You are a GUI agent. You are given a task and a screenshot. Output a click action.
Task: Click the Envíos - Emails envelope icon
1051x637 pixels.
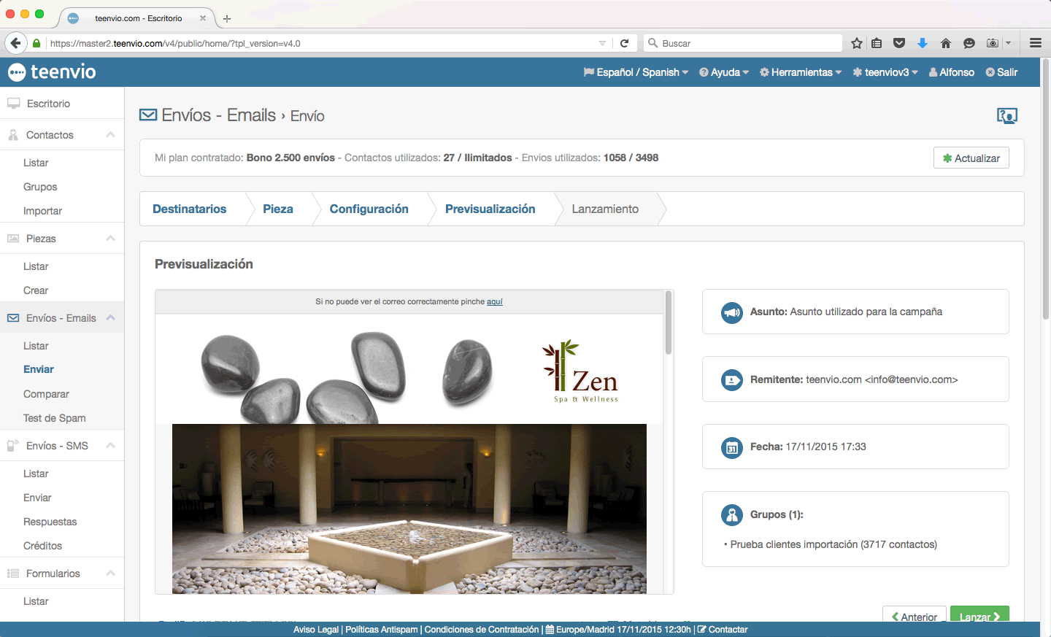[x=12, y=317]
